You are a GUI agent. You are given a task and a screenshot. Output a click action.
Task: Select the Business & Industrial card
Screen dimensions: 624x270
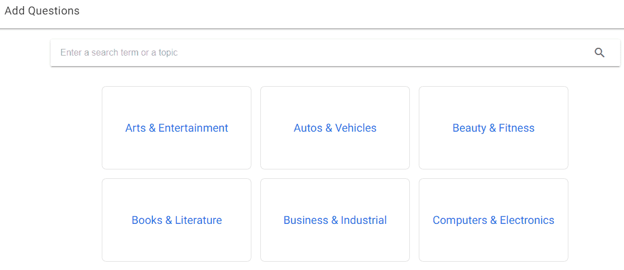(x=335, y=220)
